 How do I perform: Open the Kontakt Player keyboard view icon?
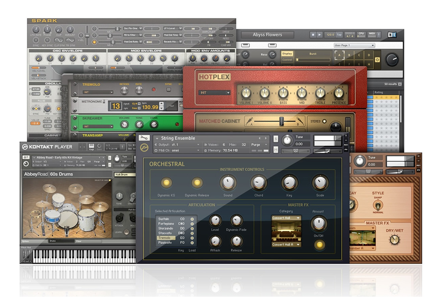point(91,146)
